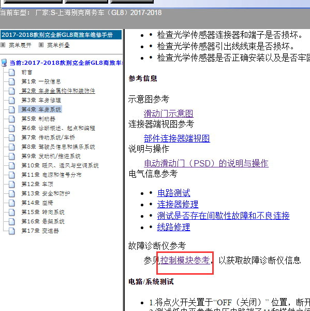This screenshot has height=311, width=310.
Task: Open 第11章 电源和信号分布 chapter
Action: tap(51, 175)
